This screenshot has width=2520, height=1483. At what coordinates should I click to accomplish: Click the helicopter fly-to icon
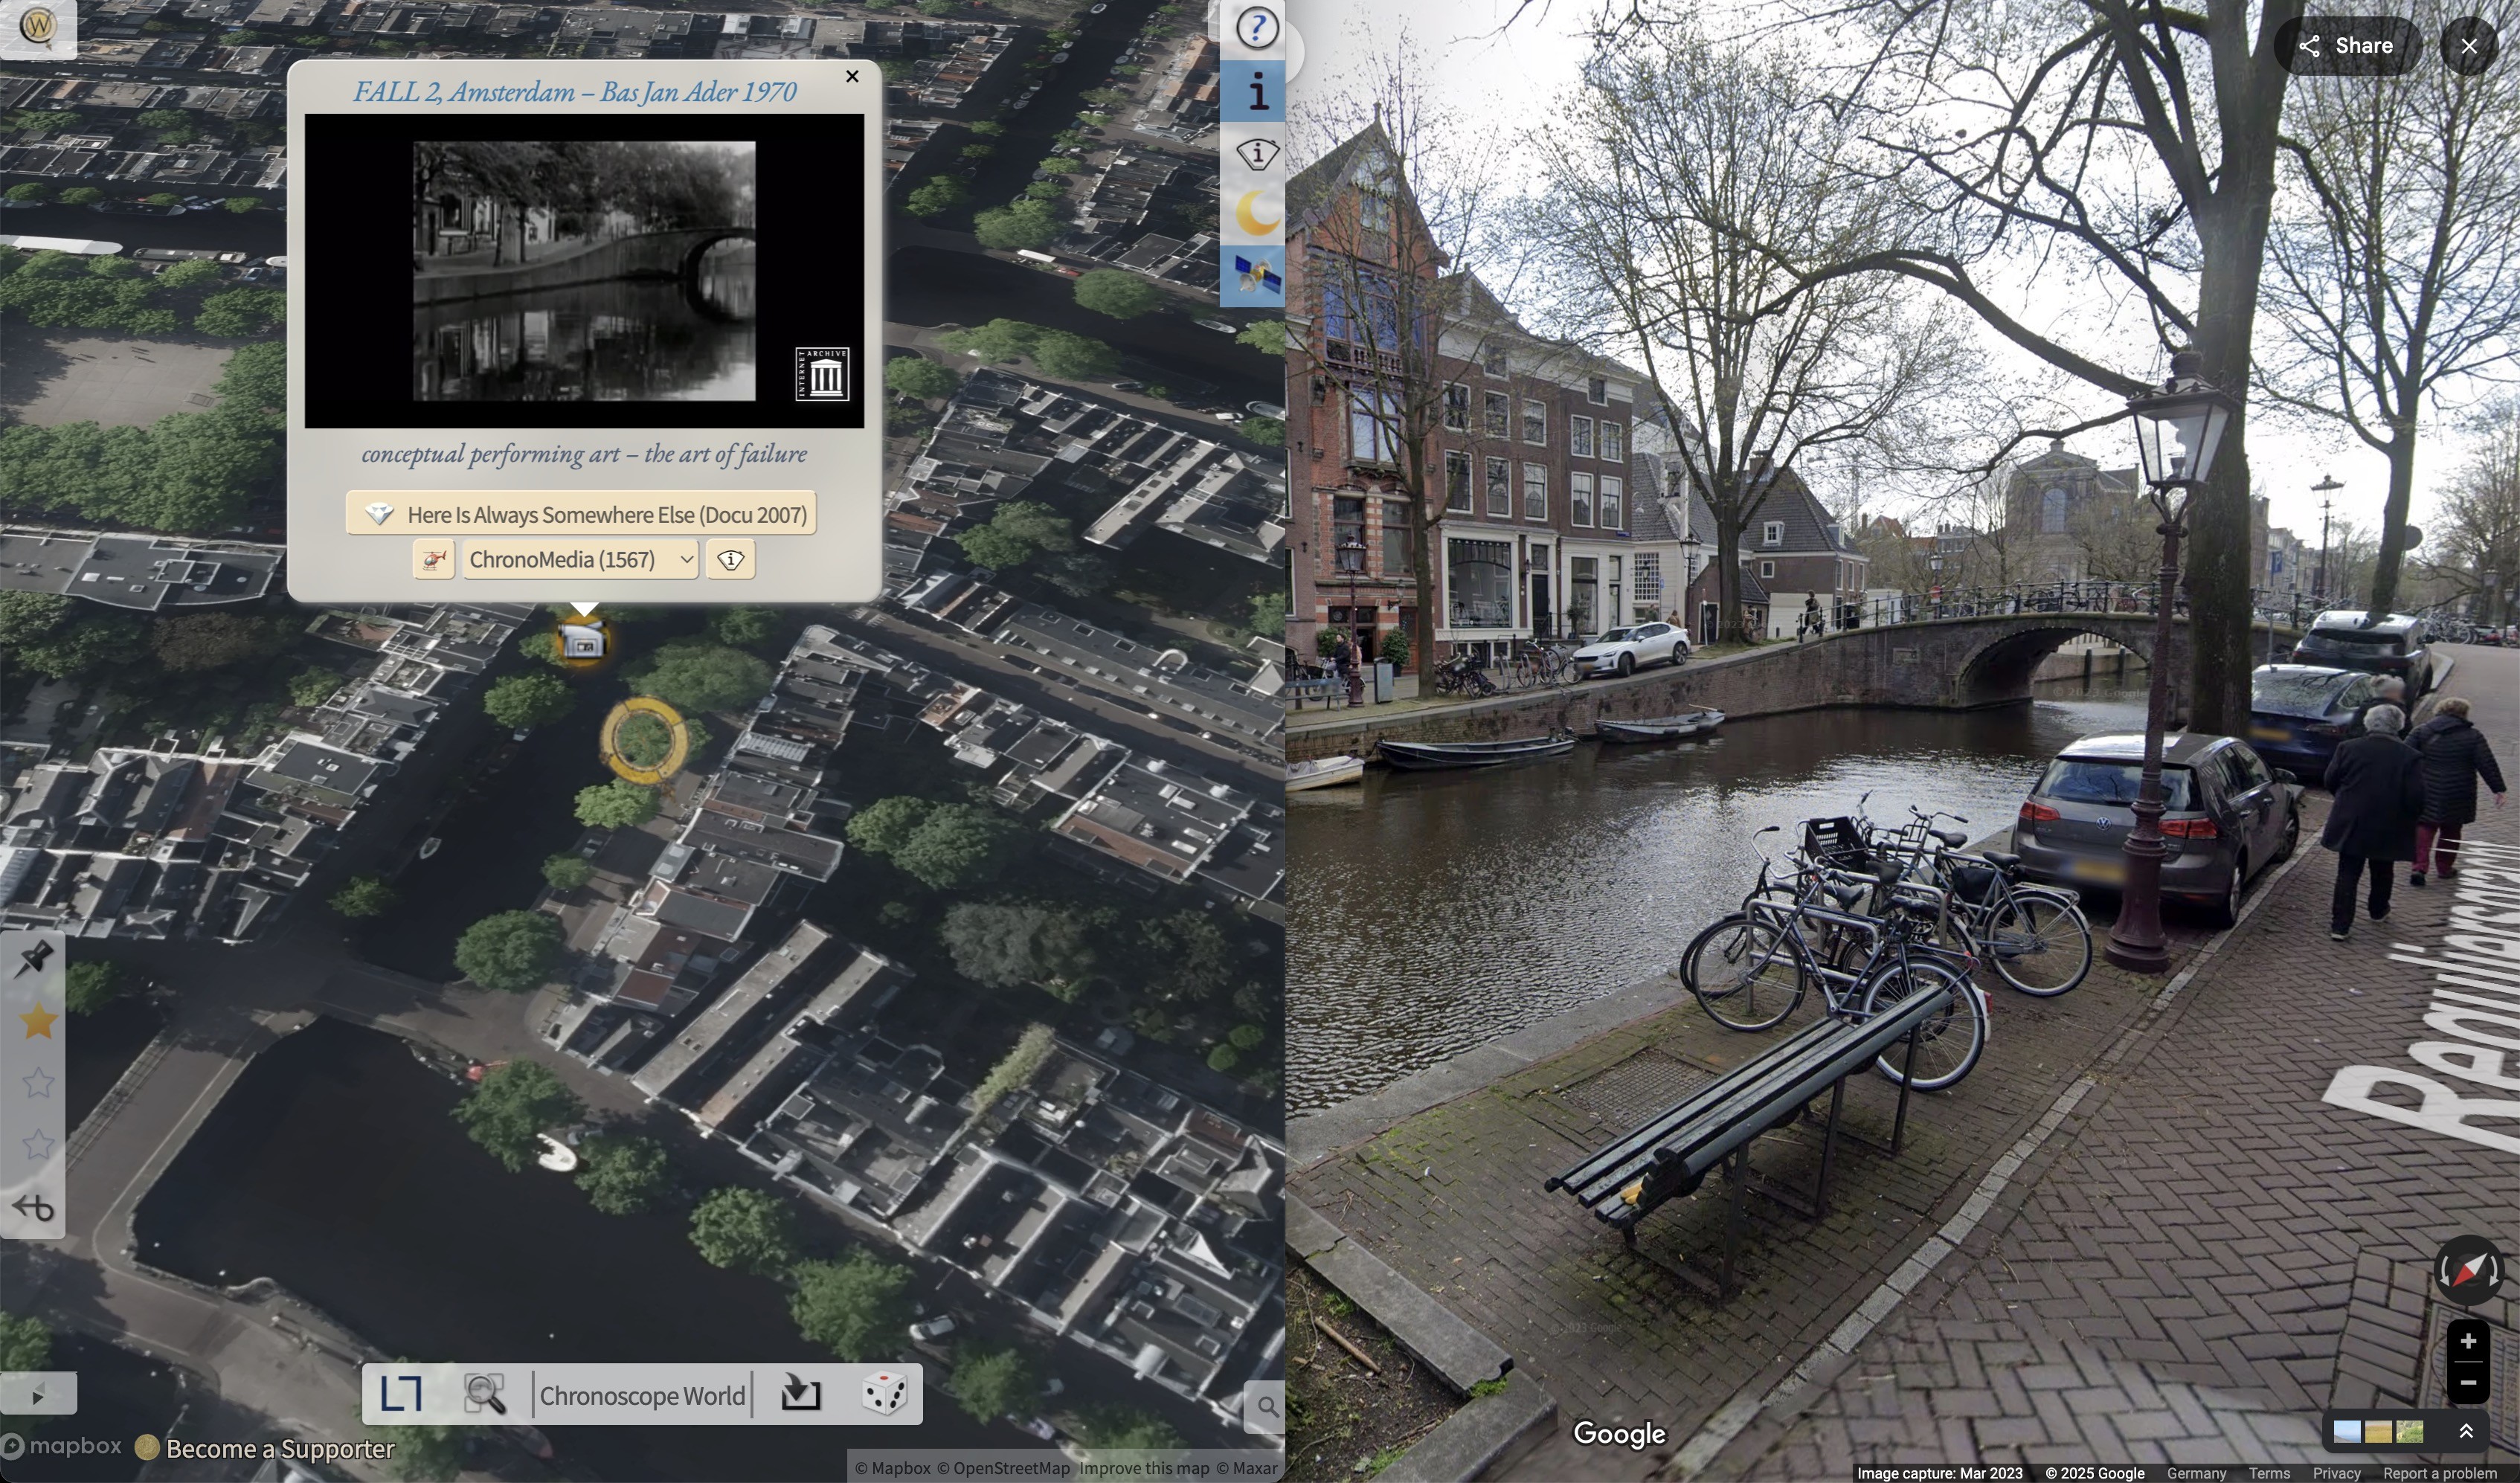(433, 559)
